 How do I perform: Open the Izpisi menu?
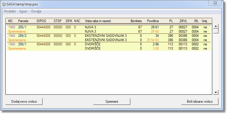pos(23,11)
